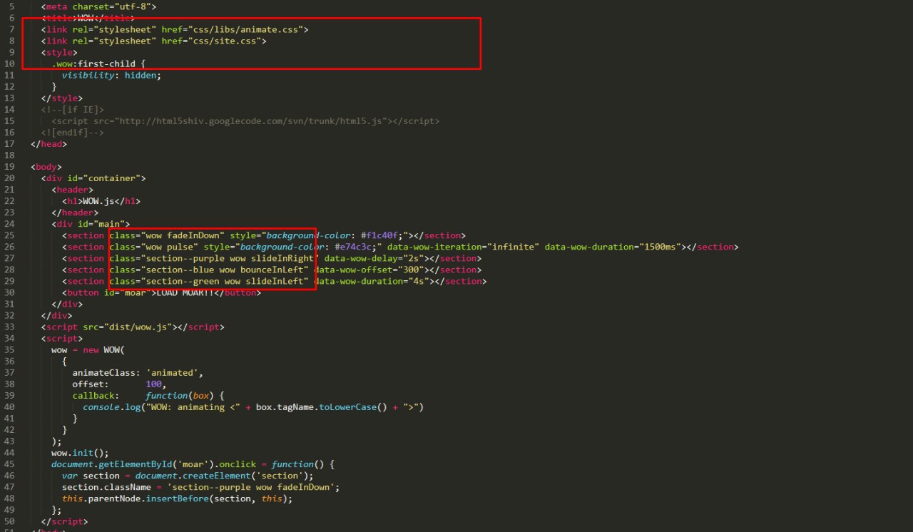
Task: Click line number 50 in the gutter
Action: coord(10,520)
